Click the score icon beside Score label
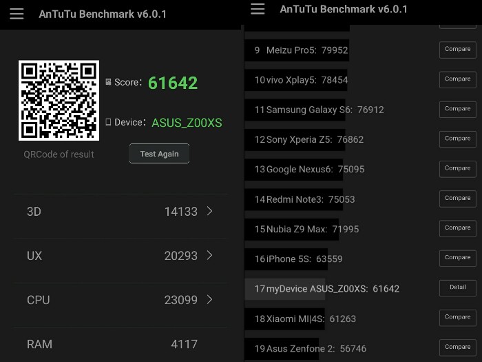Image resolution: width=482 pixels, height=362 pixels. (x=108, y=82)
